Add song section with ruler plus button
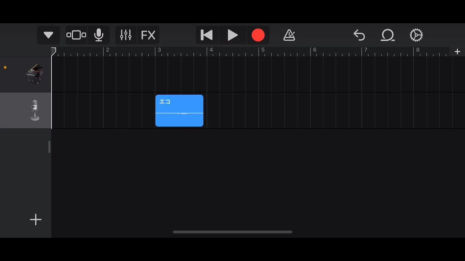 pyautogui.click(x=457, y=52)
